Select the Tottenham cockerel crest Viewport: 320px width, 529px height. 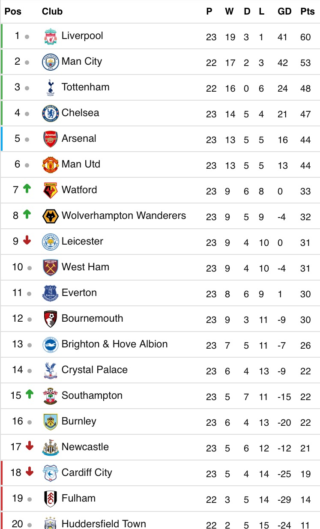(51, 88)
